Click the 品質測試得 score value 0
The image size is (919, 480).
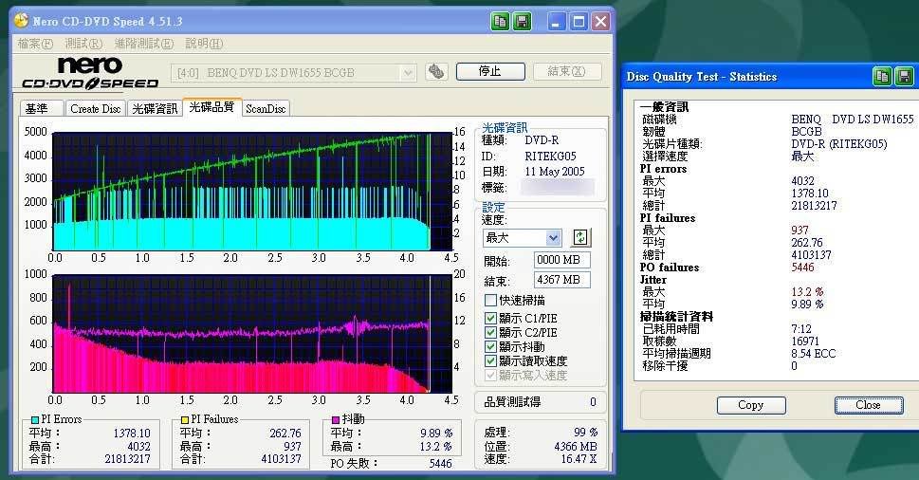tap(593, 401)
